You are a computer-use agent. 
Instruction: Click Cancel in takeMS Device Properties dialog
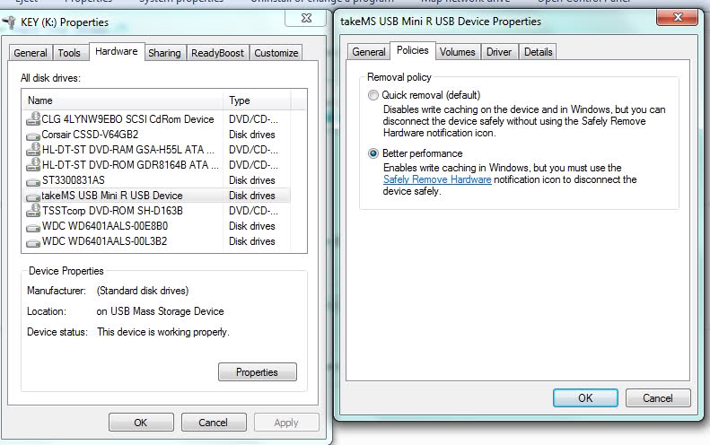point(658,398)
